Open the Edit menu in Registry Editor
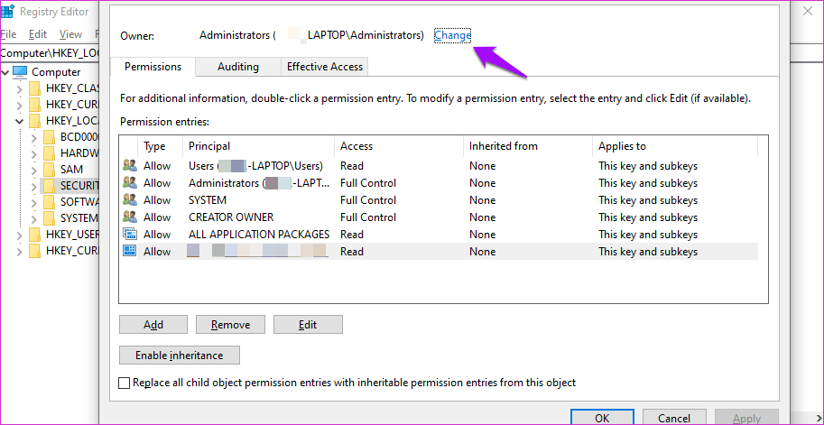Viewport: 824px width, 425px height. [x=38, y=34]
